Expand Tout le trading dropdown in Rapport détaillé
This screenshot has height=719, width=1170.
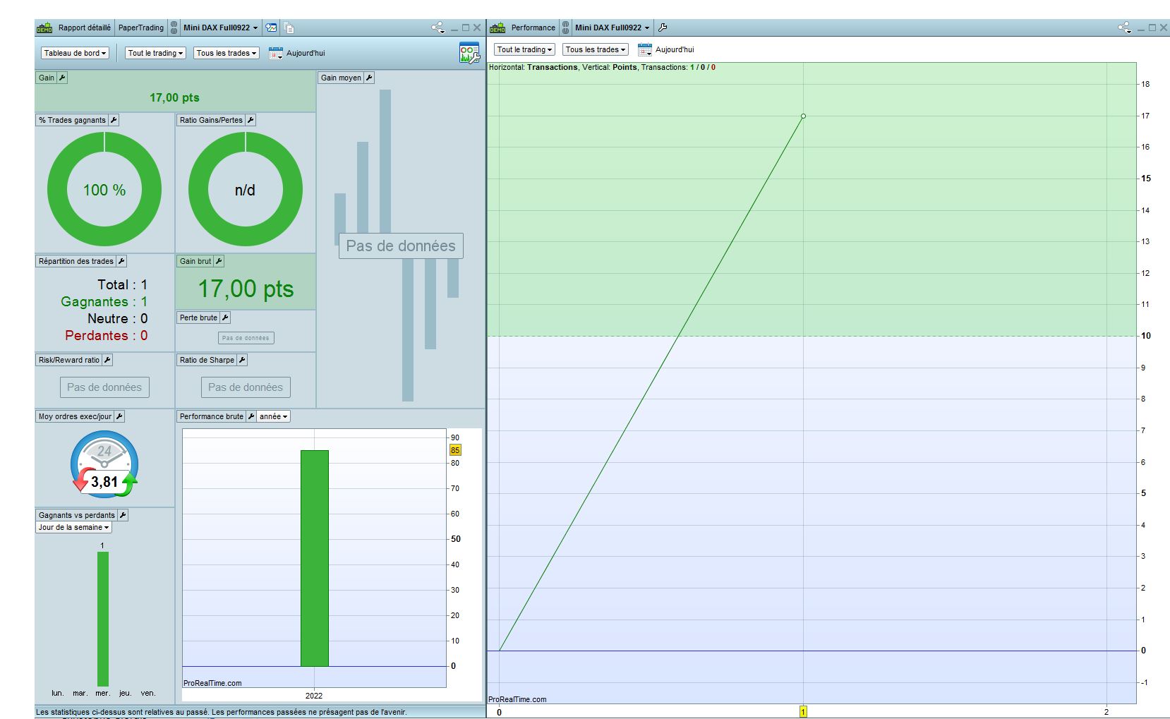point(155,53)
